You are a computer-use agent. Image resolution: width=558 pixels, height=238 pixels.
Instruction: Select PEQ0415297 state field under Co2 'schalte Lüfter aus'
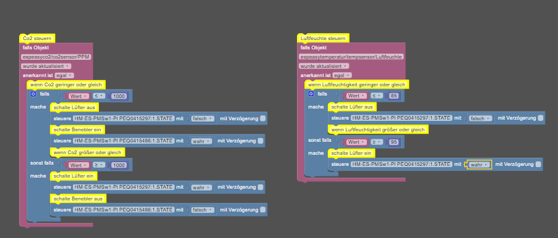pyautogui.click(x=124, y=118)
